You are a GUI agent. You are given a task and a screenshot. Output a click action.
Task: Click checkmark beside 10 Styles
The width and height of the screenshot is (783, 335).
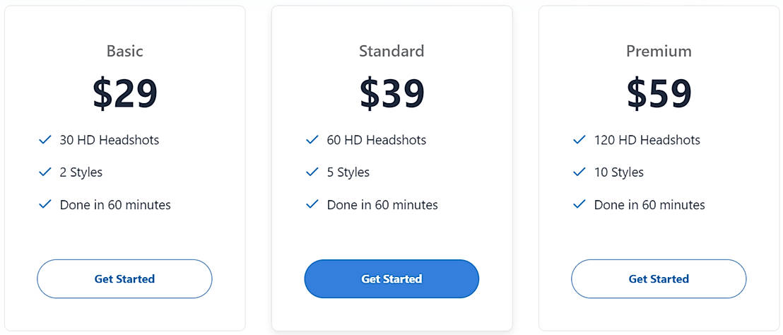(579, 172)
